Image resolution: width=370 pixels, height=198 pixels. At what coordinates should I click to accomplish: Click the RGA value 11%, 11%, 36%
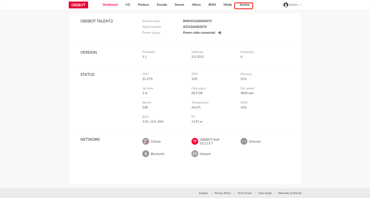click(153, 122)
